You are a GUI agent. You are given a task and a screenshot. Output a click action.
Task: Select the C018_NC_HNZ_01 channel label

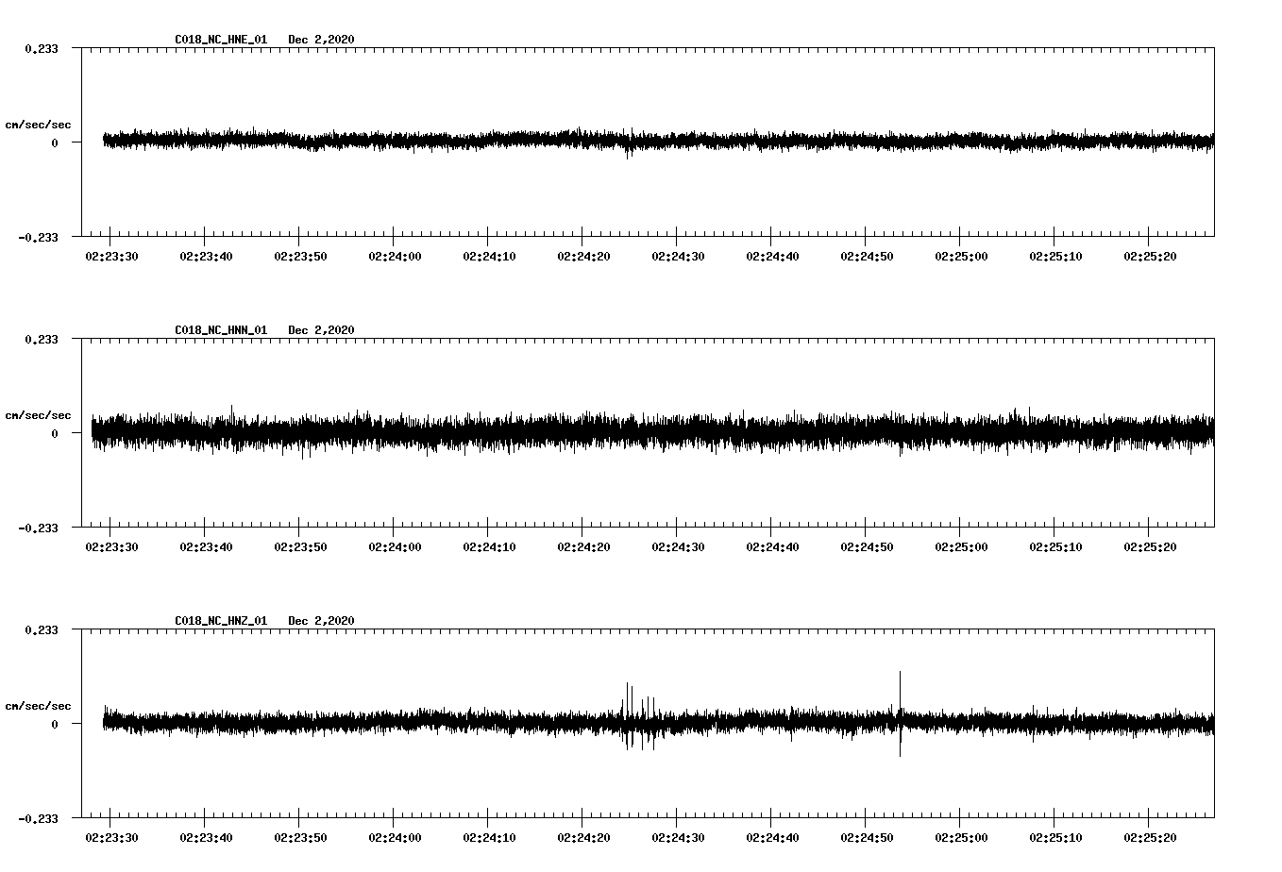tap(219, 620)
